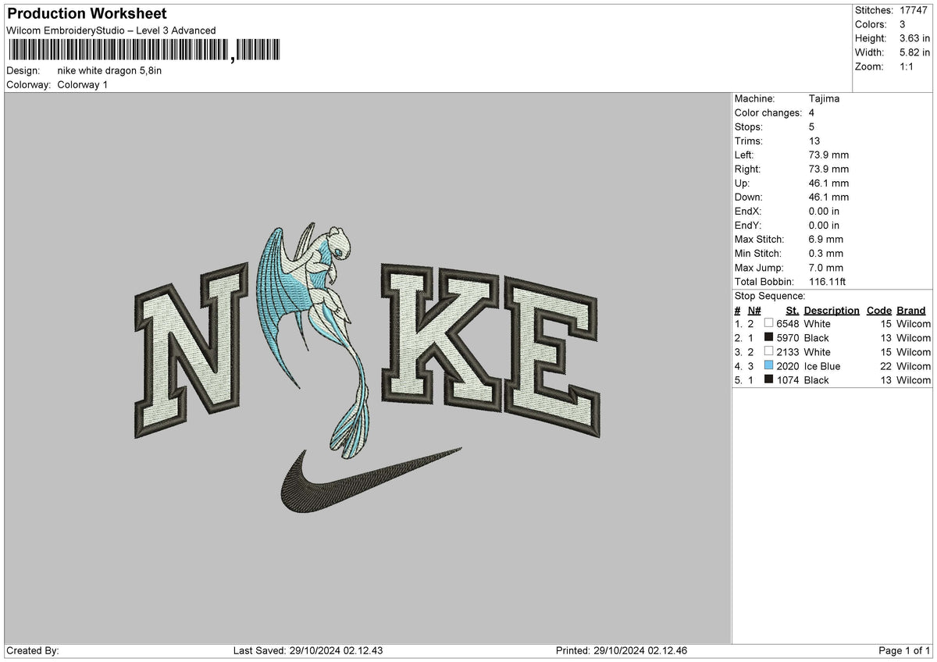Click thread number '5970' in stop 2
Viewport: 937px width, 662px height.
pyautogui.click(x=788, y=337)
